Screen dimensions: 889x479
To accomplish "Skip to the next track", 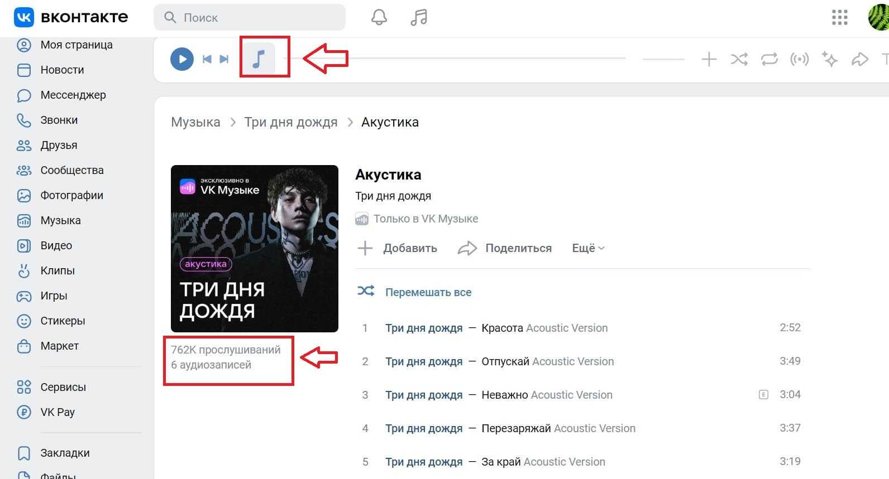I will pyautogui.click(x=224, y=59).
